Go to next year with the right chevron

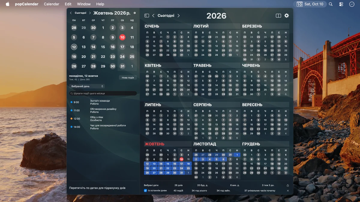click(178, 16)
